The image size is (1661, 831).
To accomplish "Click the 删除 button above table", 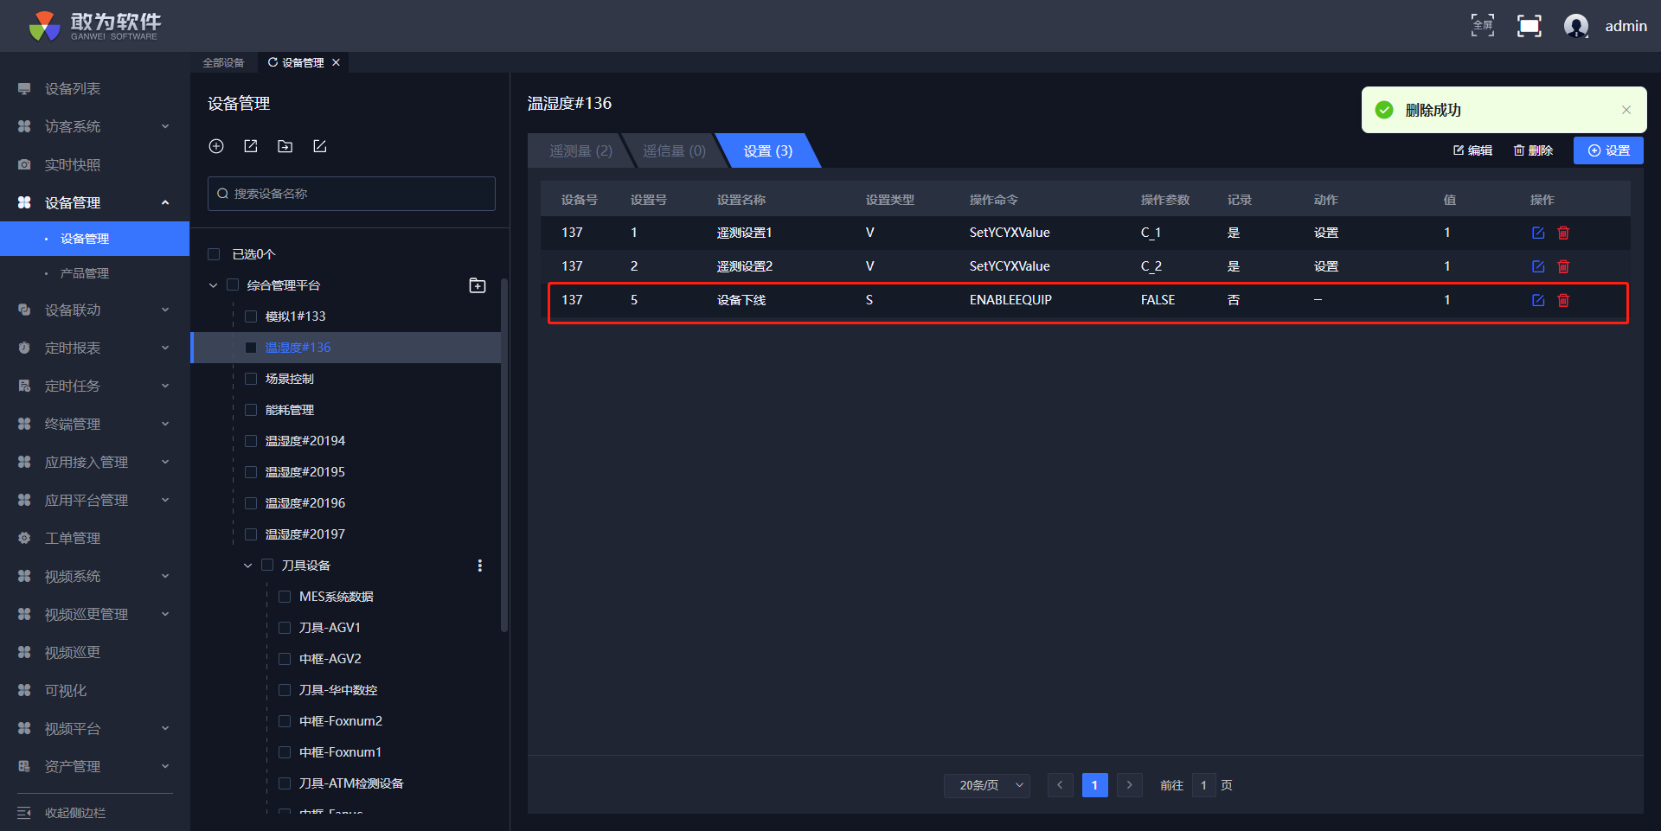I will 1533,150.
